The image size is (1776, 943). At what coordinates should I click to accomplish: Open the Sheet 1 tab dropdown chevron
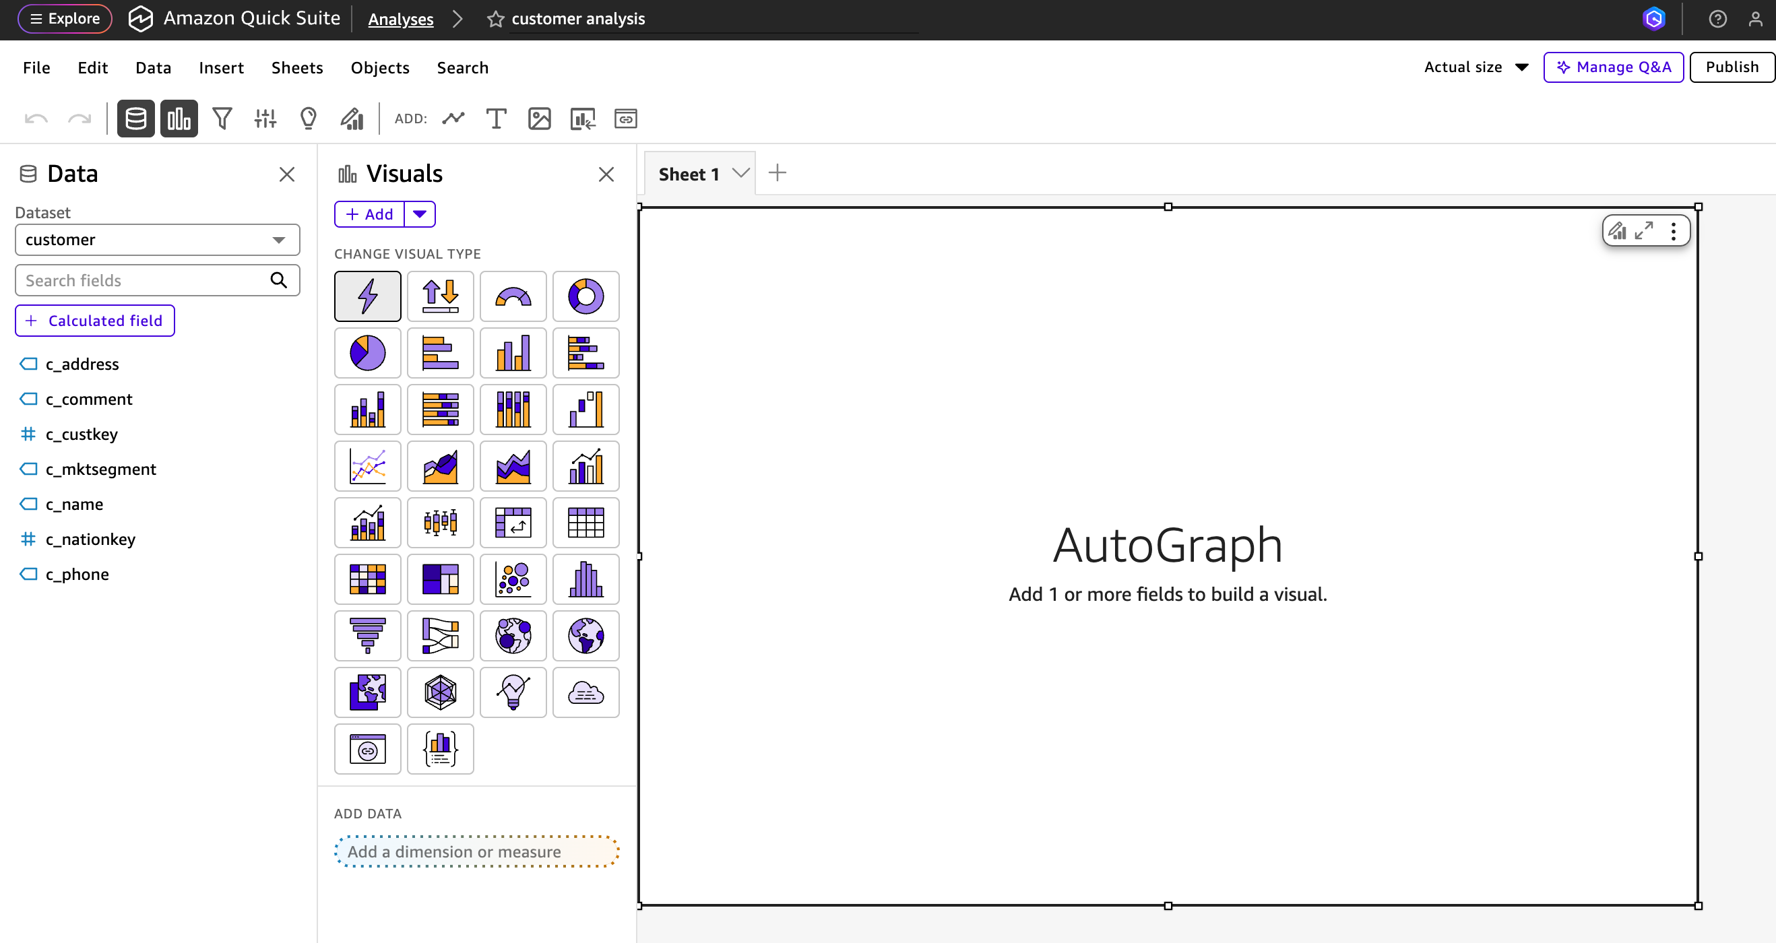(x=740, y=172)
